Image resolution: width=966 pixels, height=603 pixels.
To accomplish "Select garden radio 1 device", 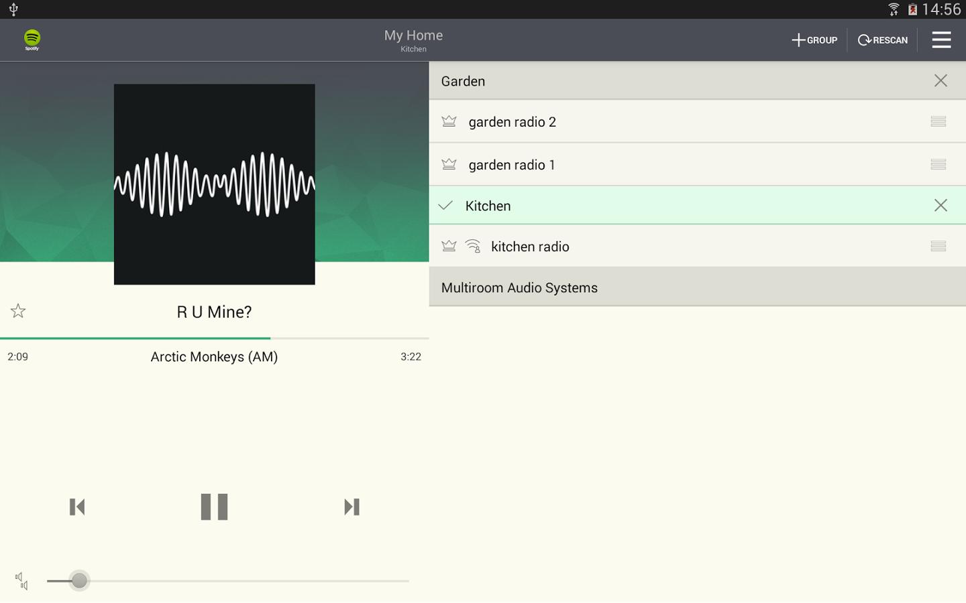I will click(697, 164).
